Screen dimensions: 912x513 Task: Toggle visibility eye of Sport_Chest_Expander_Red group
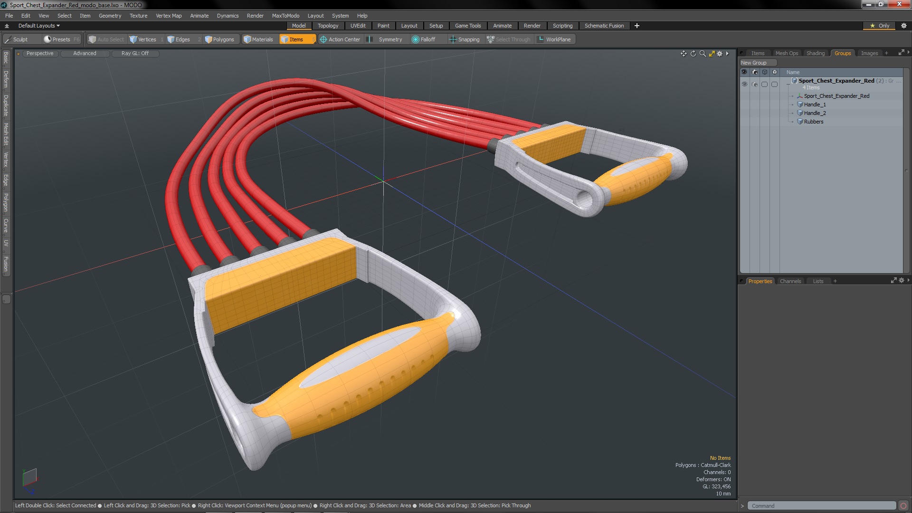point(744,84)
